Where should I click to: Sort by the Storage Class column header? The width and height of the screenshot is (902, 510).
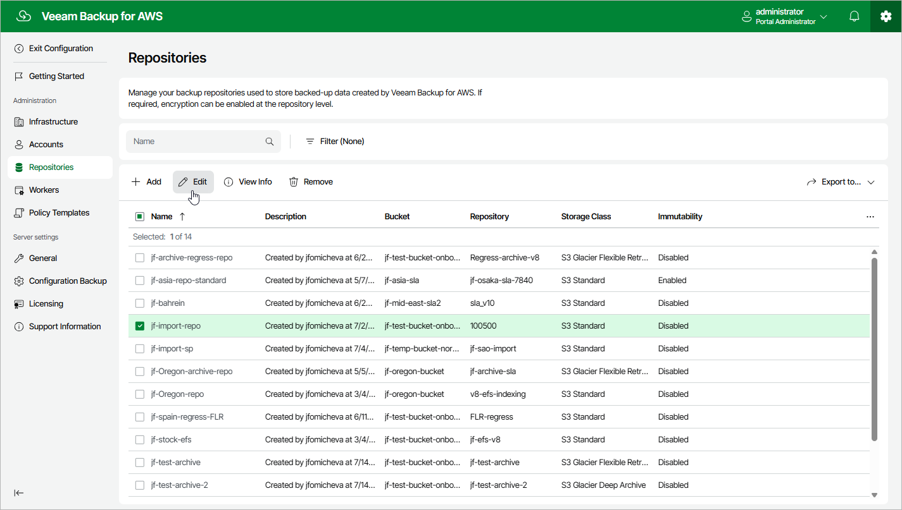point(586,217)
